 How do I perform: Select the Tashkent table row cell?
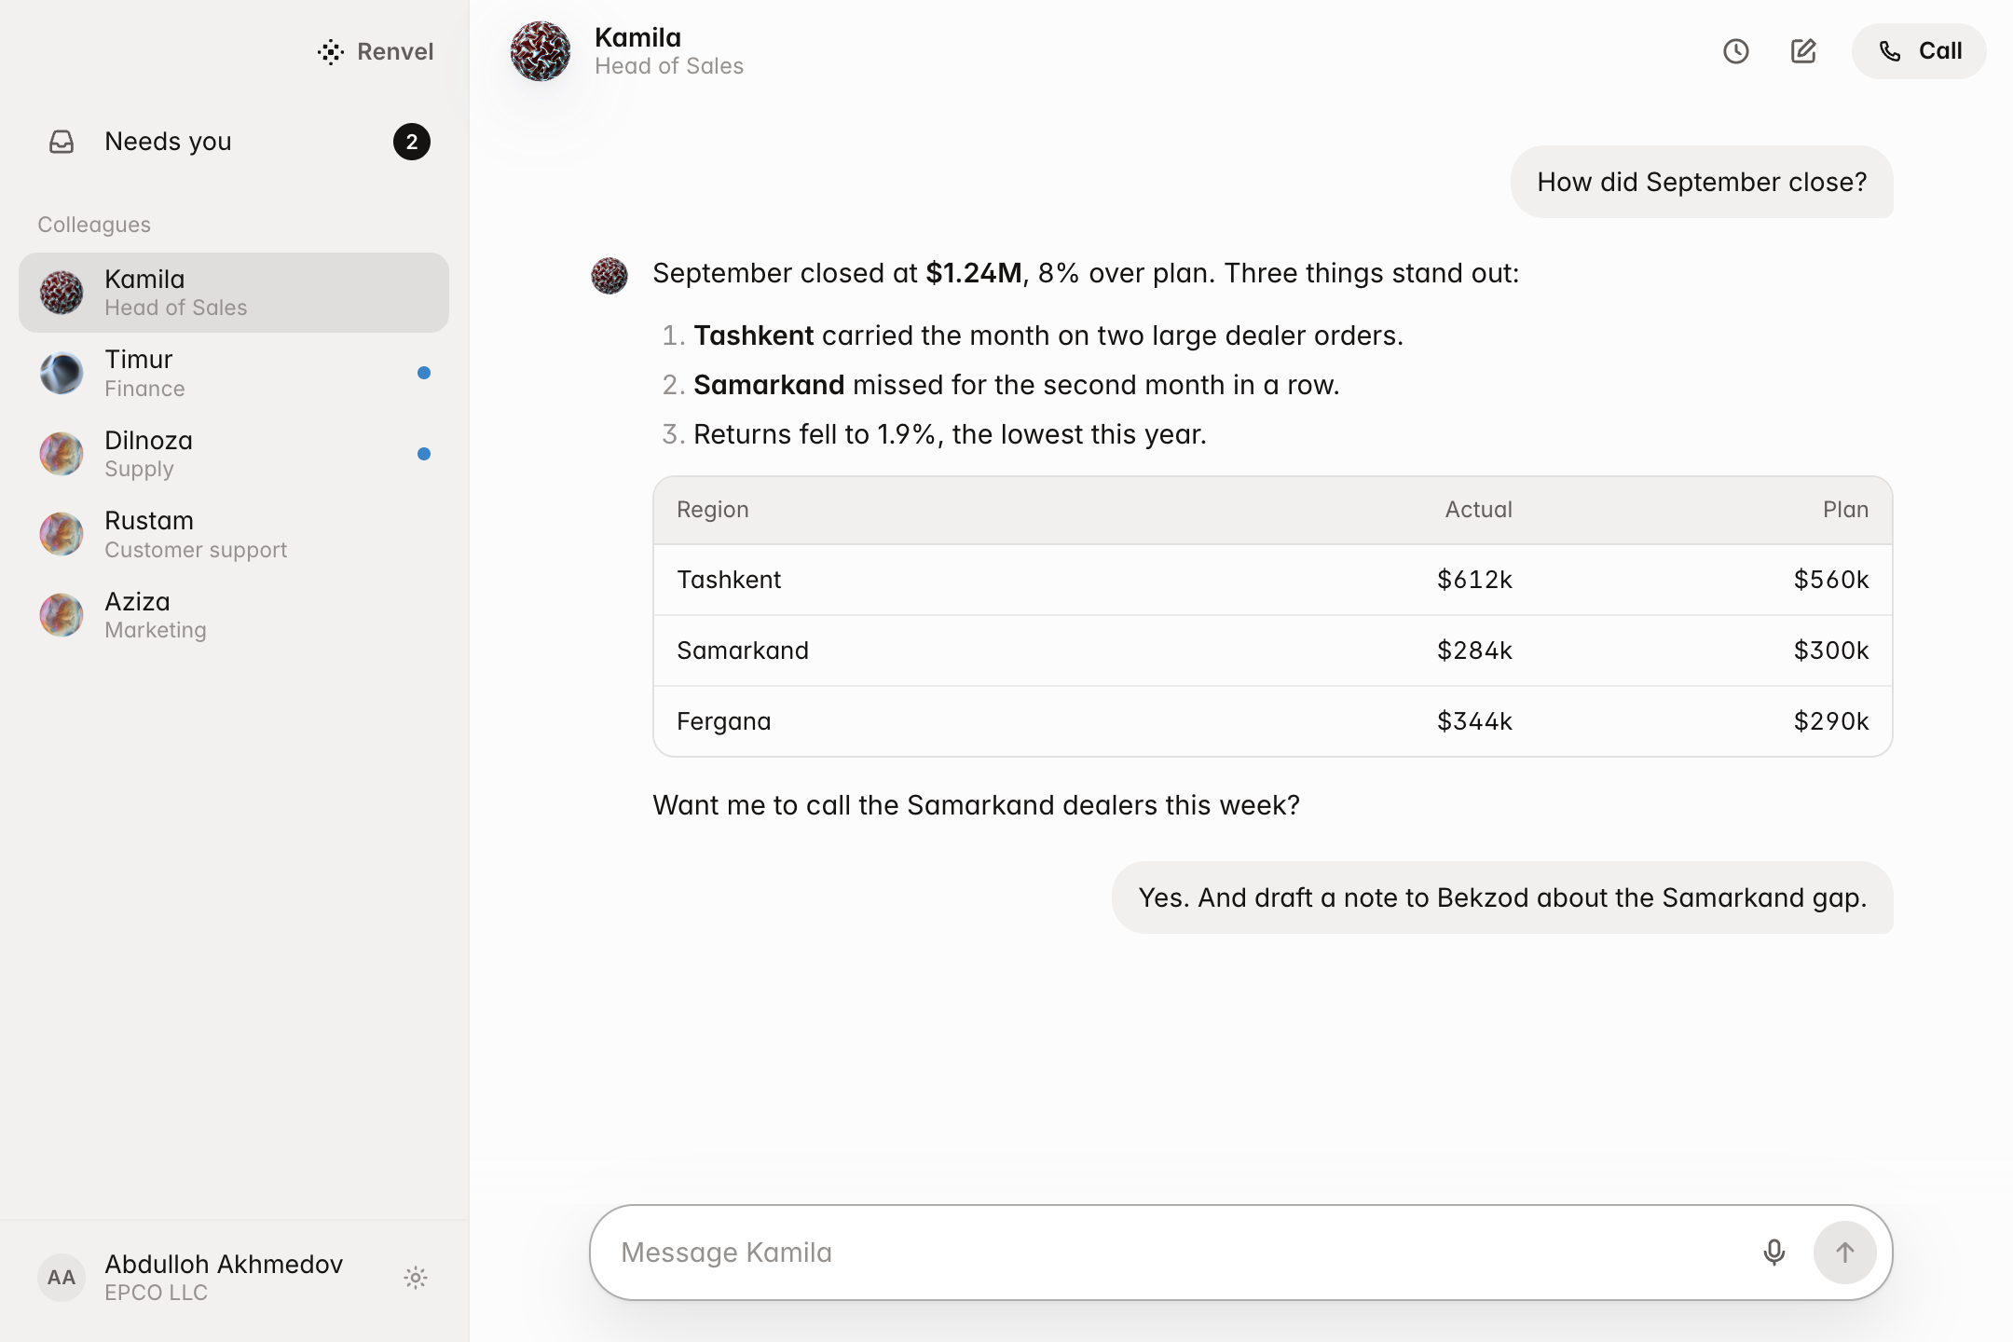click(729, 580)
